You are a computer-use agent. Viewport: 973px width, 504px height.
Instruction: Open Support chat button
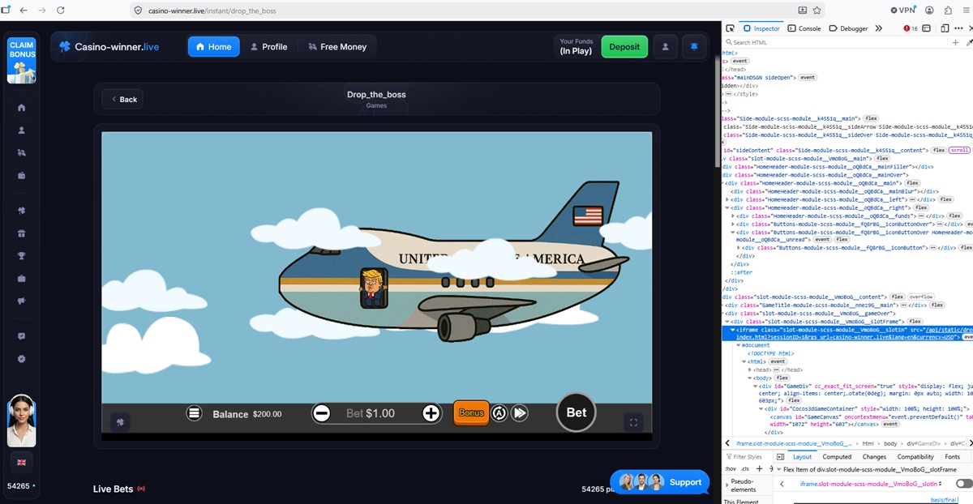tap(659, 482)
